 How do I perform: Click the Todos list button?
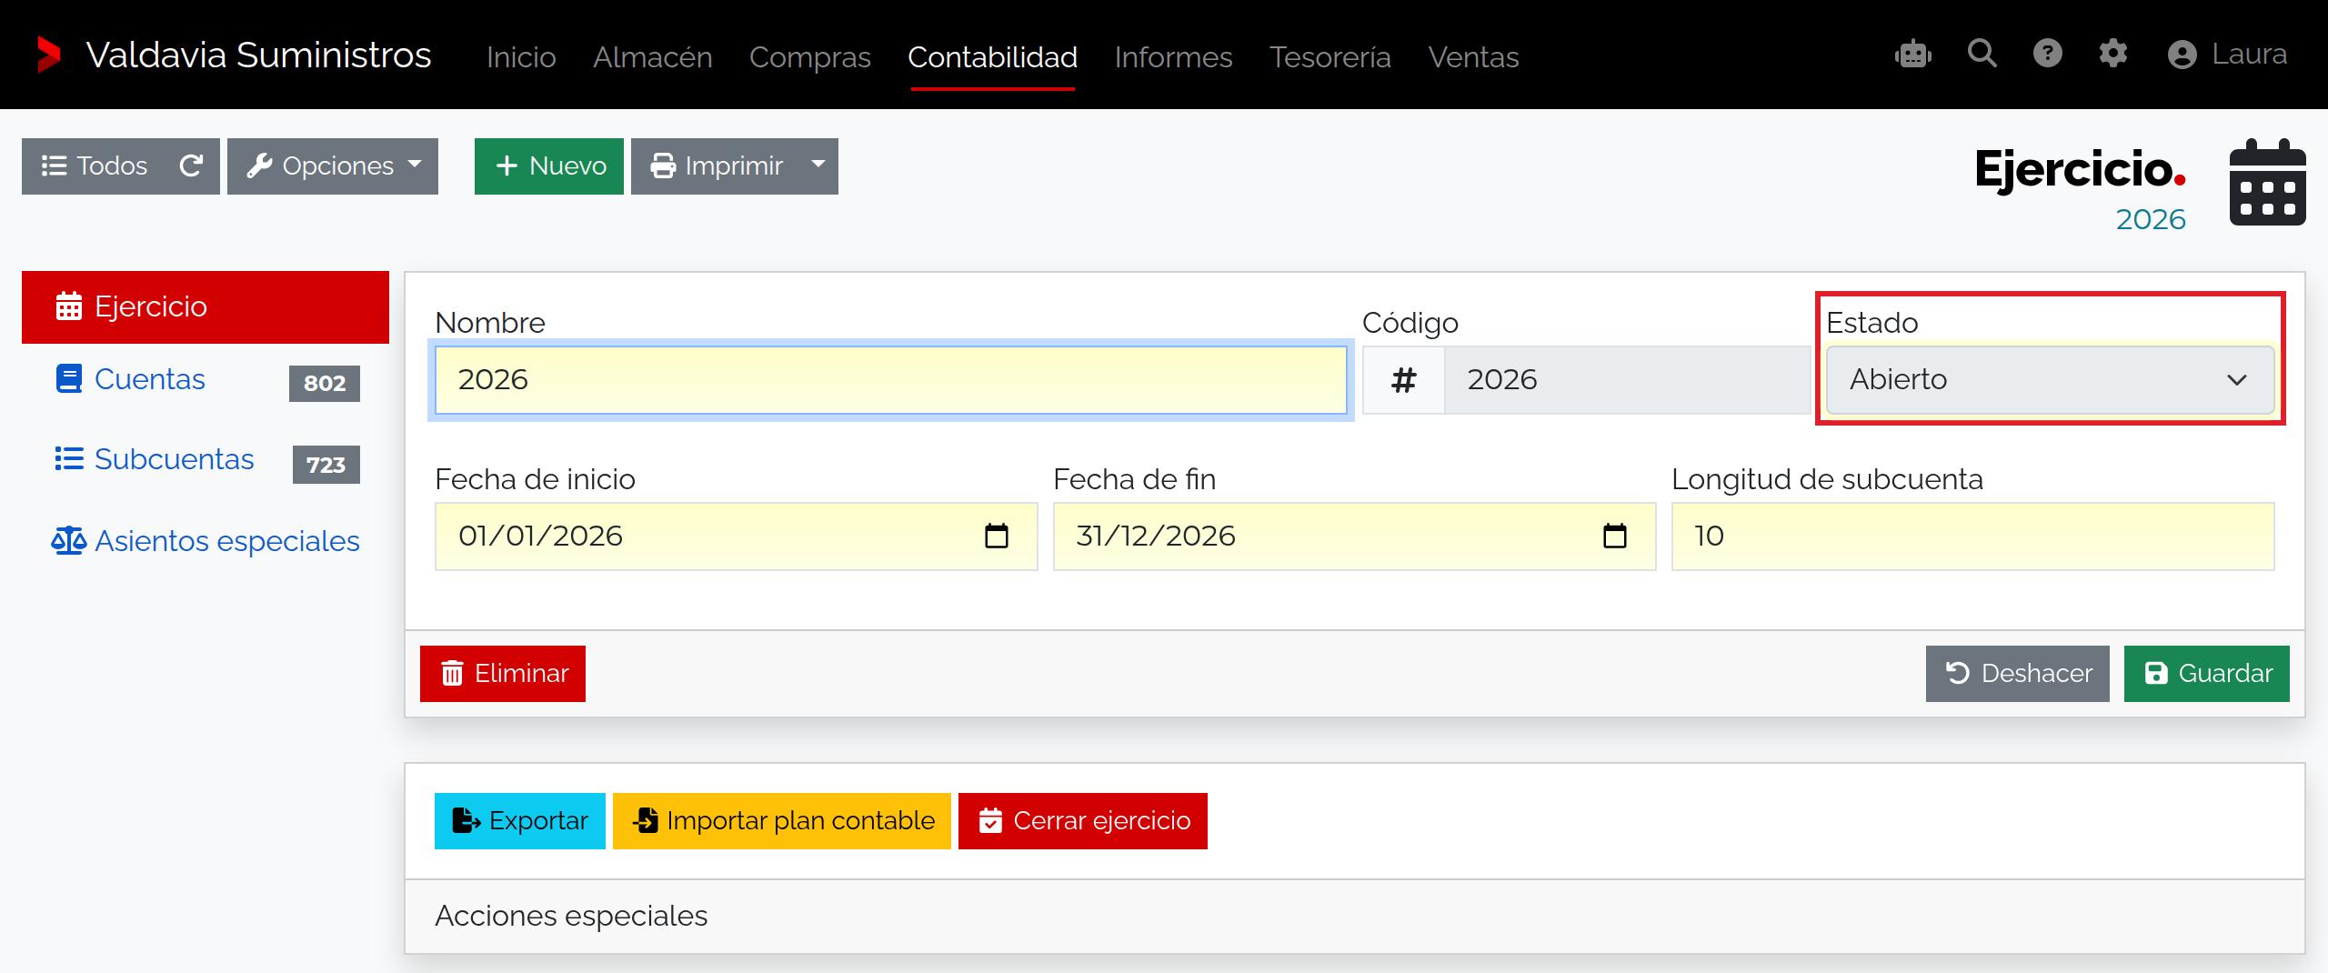tap(95, 166)
